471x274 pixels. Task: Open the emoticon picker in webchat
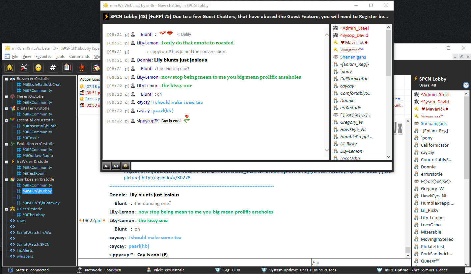pyautogui.click(x=125, y=166)
